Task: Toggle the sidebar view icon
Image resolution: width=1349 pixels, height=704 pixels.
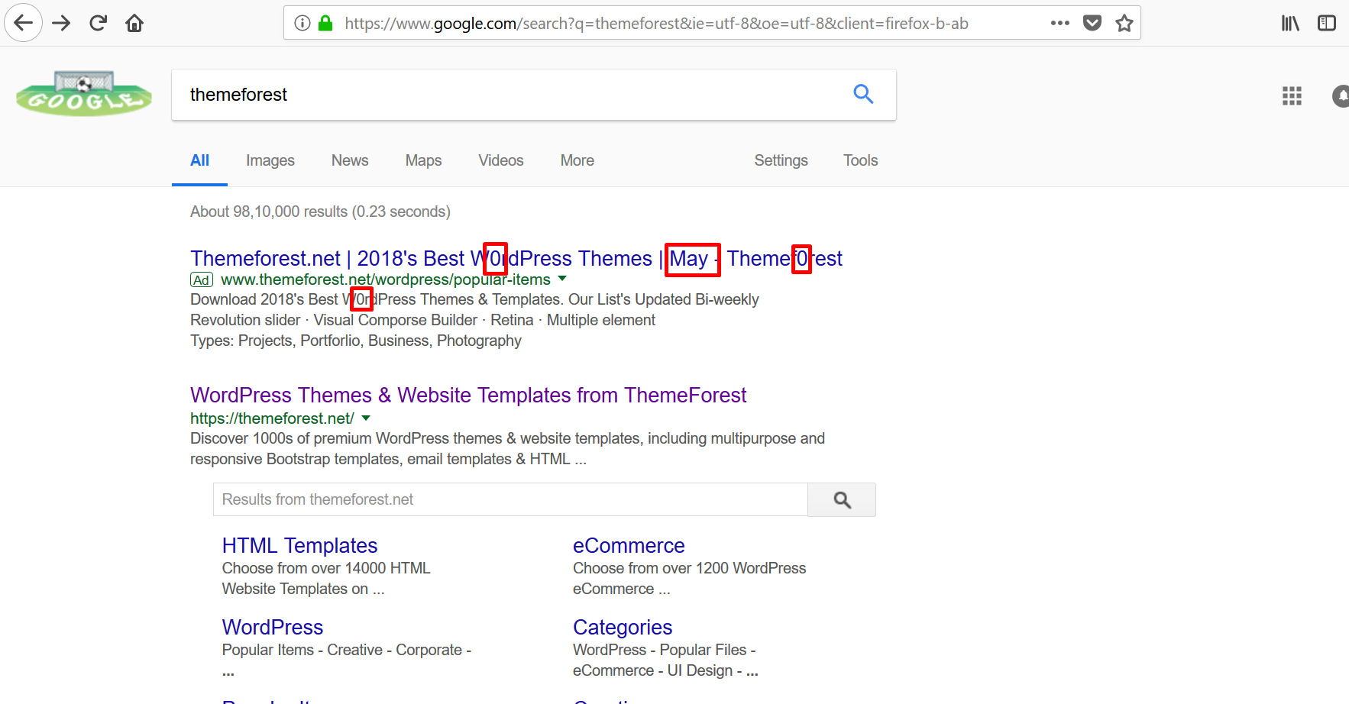Action: tap(1327, 23)
